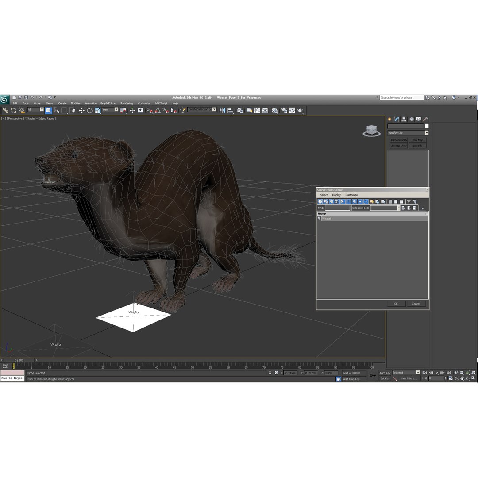This screenshot has width=478, height=478.
Task: Toggle the Window/Crossing selection mode
Action: point(73,110)
